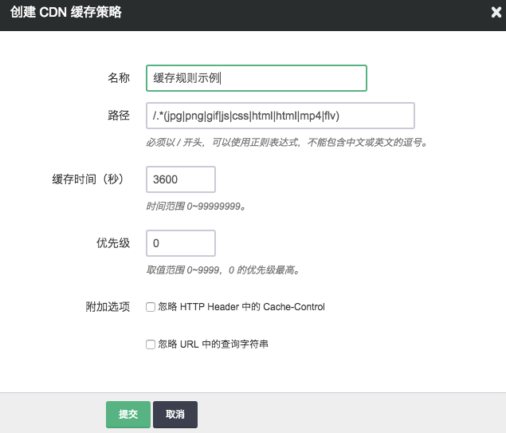Screen dimensions: 506x433
Task: Click the 时间范围 hint text
Action: coord(195,207)
